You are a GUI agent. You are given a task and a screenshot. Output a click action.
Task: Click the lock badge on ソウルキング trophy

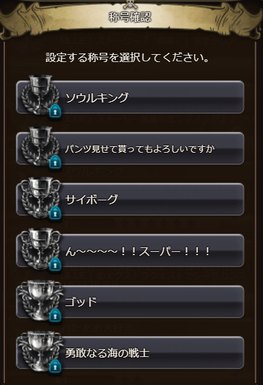click(55, 112)
